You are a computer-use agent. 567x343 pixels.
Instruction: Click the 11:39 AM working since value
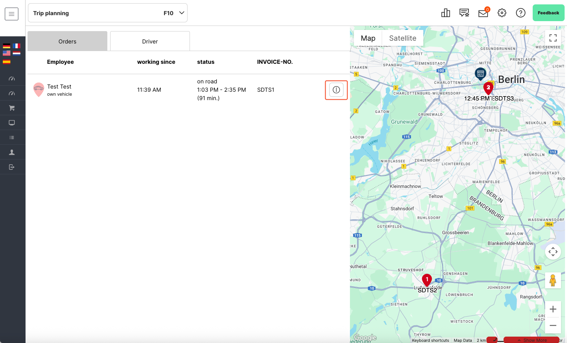click(149, 90)
